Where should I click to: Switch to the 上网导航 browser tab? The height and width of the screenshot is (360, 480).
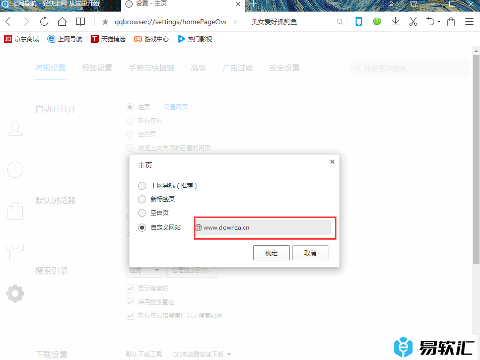60,5
